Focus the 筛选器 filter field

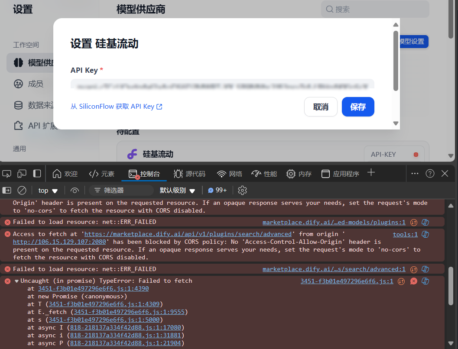tap(121, 191)
